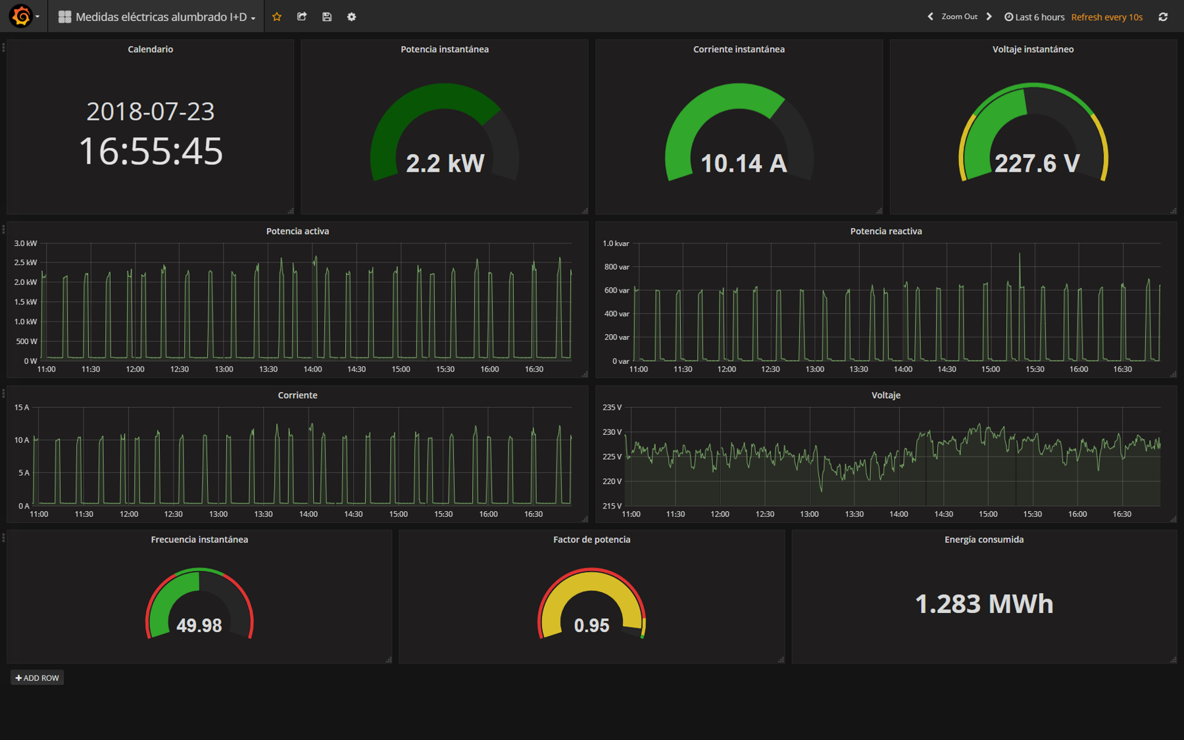Viewport: 1184px width, 740px height.
Task: Grab the Calendario panel resize handle
Action: click(x=290, y=210)
